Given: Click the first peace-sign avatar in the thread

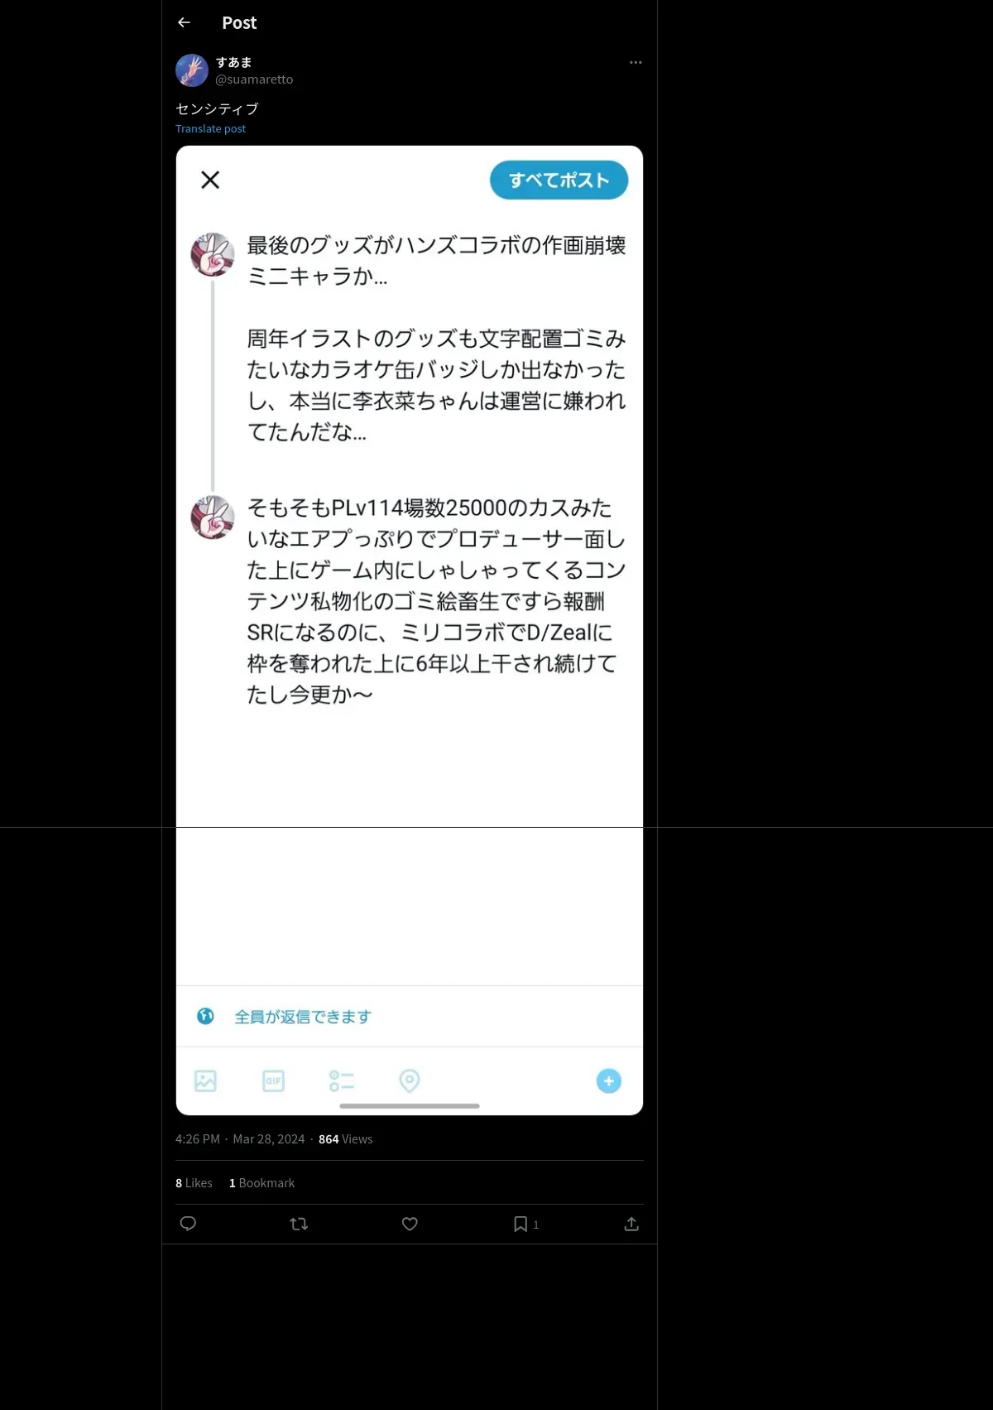Looking at the screenshot, I should pyautogui.click(x=213, y=254).
